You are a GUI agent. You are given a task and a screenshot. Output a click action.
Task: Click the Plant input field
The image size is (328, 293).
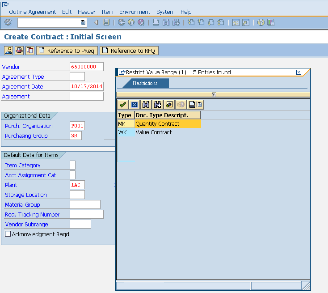point(77,185)
